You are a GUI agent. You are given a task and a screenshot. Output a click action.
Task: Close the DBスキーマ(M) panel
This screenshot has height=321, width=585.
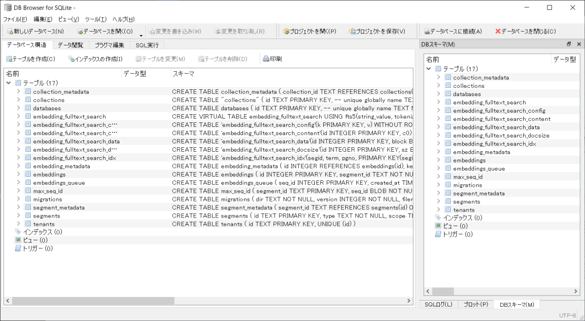click(x=579, y=44)
